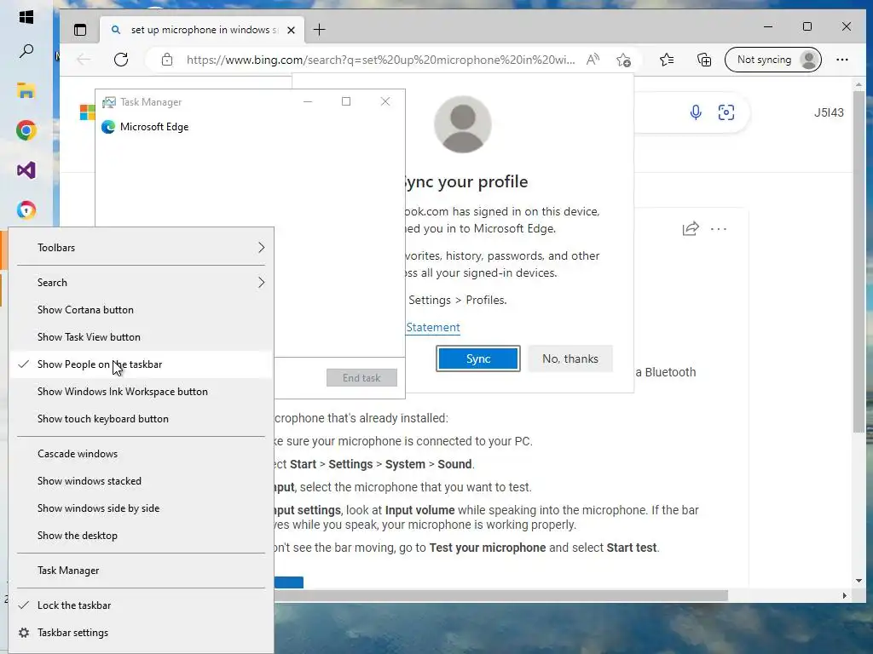The image size is (873, 654).
Task: Click the Edge address bar URL
Action: pos(380,60)
